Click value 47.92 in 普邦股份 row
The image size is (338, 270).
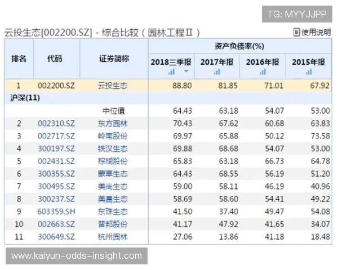point(229,224)
